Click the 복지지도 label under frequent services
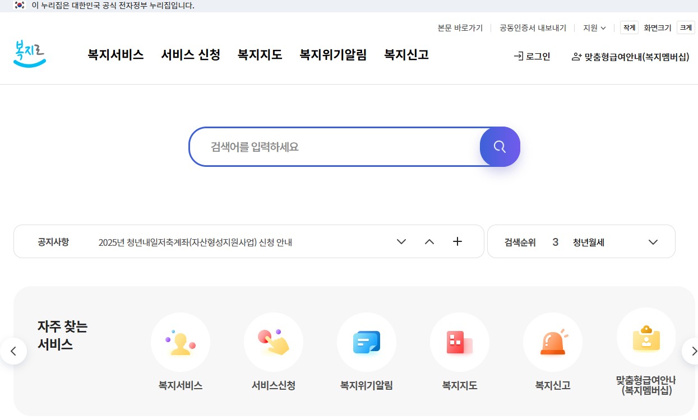The width and height of the screenshot is (698, 420). [x=460, y=385]
